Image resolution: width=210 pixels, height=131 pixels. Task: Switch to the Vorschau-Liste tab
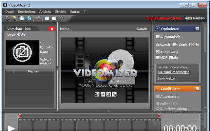pyautogui.click(x=19, y=29)
